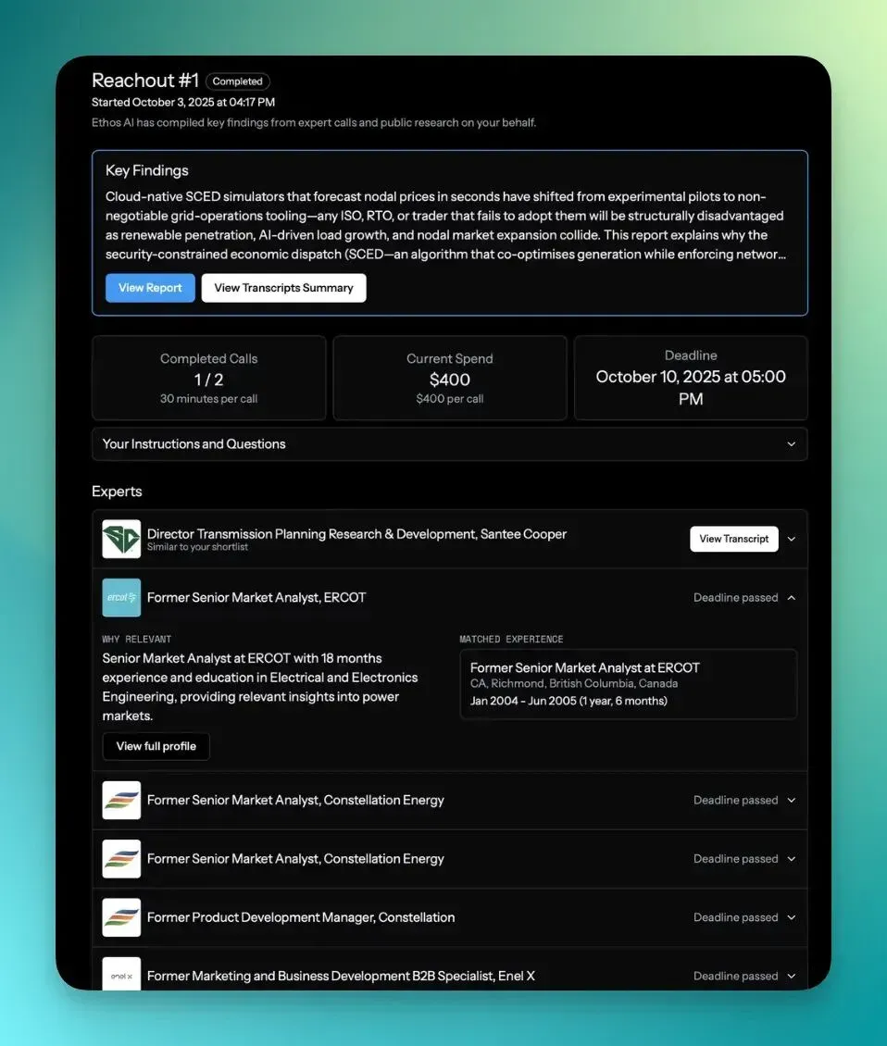Select the Current Spend card

(x=450, y=379)
